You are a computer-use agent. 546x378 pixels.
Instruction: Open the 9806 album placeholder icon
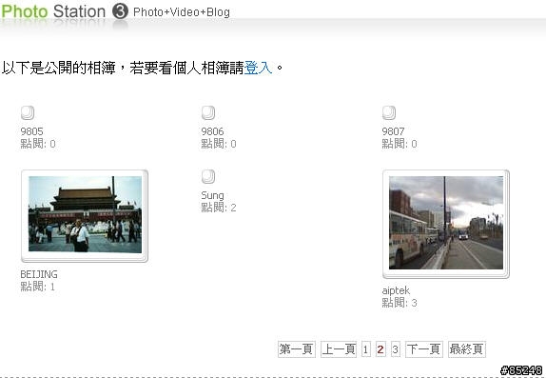[x=208, y=112]
